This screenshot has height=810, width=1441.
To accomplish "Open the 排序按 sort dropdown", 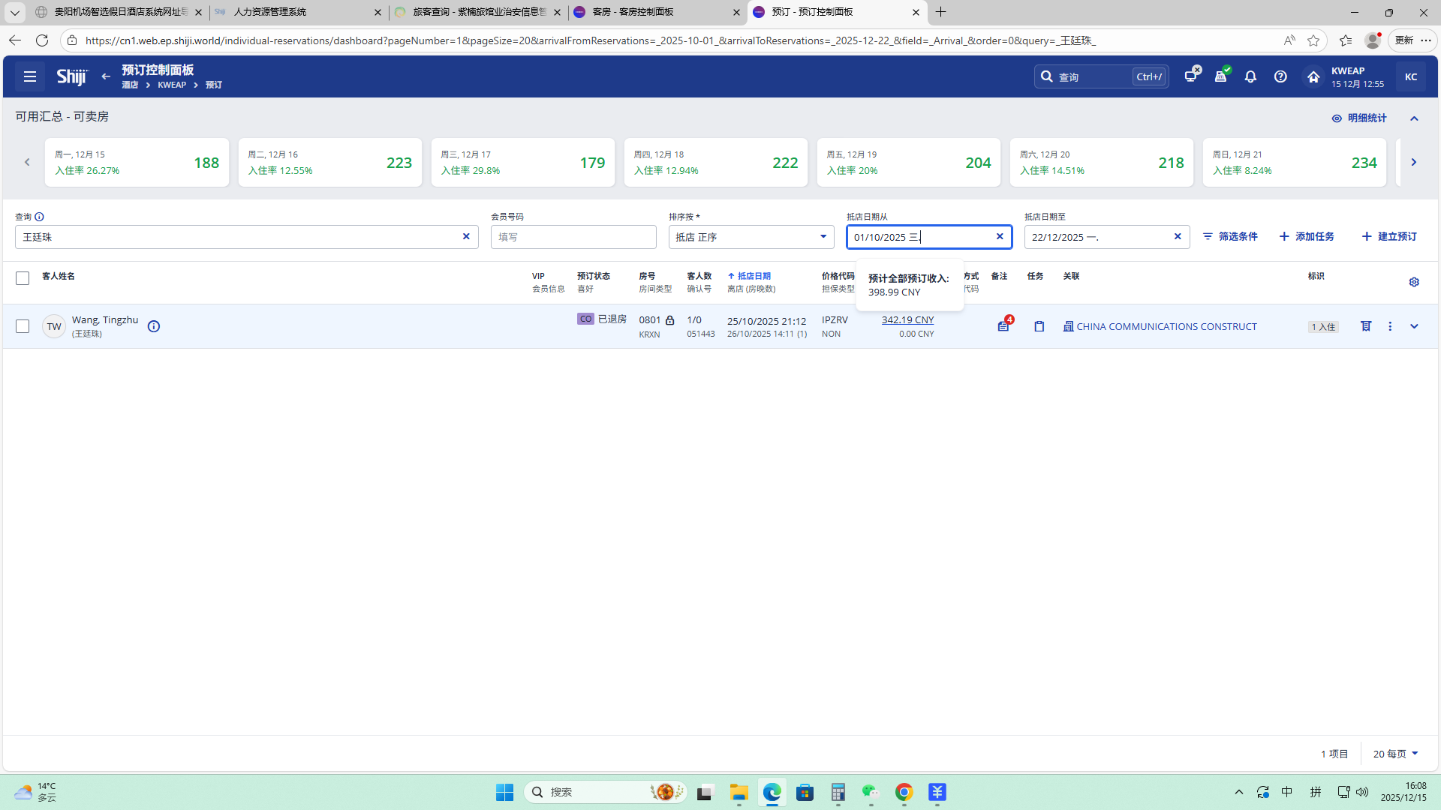I will [x=751, y=237].
